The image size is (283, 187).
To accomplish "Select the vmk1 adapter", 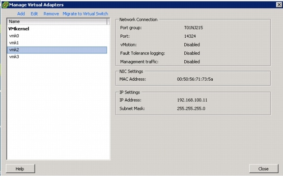I will [x=14, y=43].
